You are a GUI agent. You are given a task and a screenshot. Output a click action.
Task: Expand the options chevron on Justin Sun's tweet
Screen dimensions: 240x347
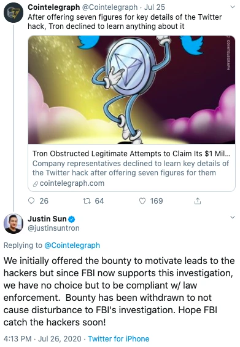232,217
